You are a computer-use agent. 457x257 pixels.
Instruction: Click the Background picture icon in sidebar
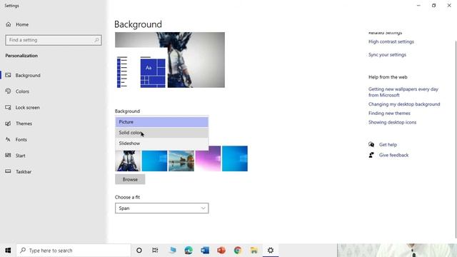(8, 75)
